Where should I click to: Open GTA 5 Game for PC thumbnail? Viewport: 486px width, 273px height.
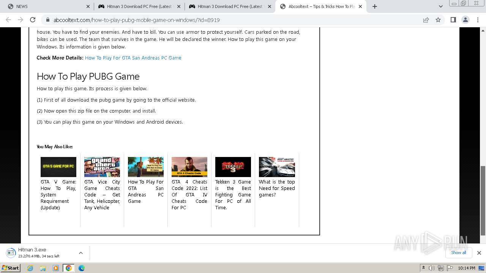tap(58, 167)
